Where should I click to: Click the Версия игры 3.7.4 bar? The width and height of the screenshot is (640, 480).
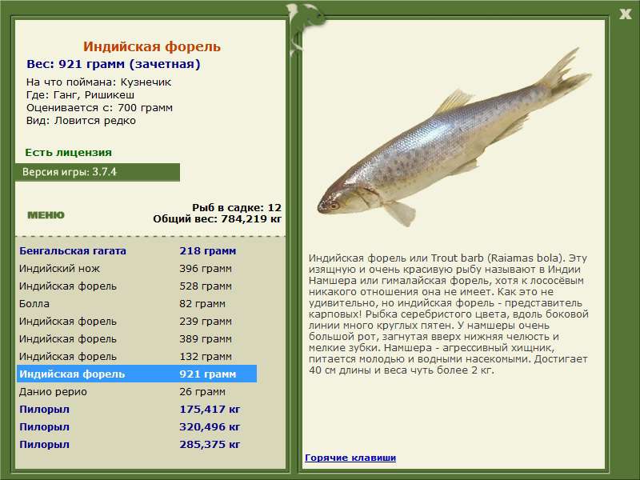coord(97,172)
